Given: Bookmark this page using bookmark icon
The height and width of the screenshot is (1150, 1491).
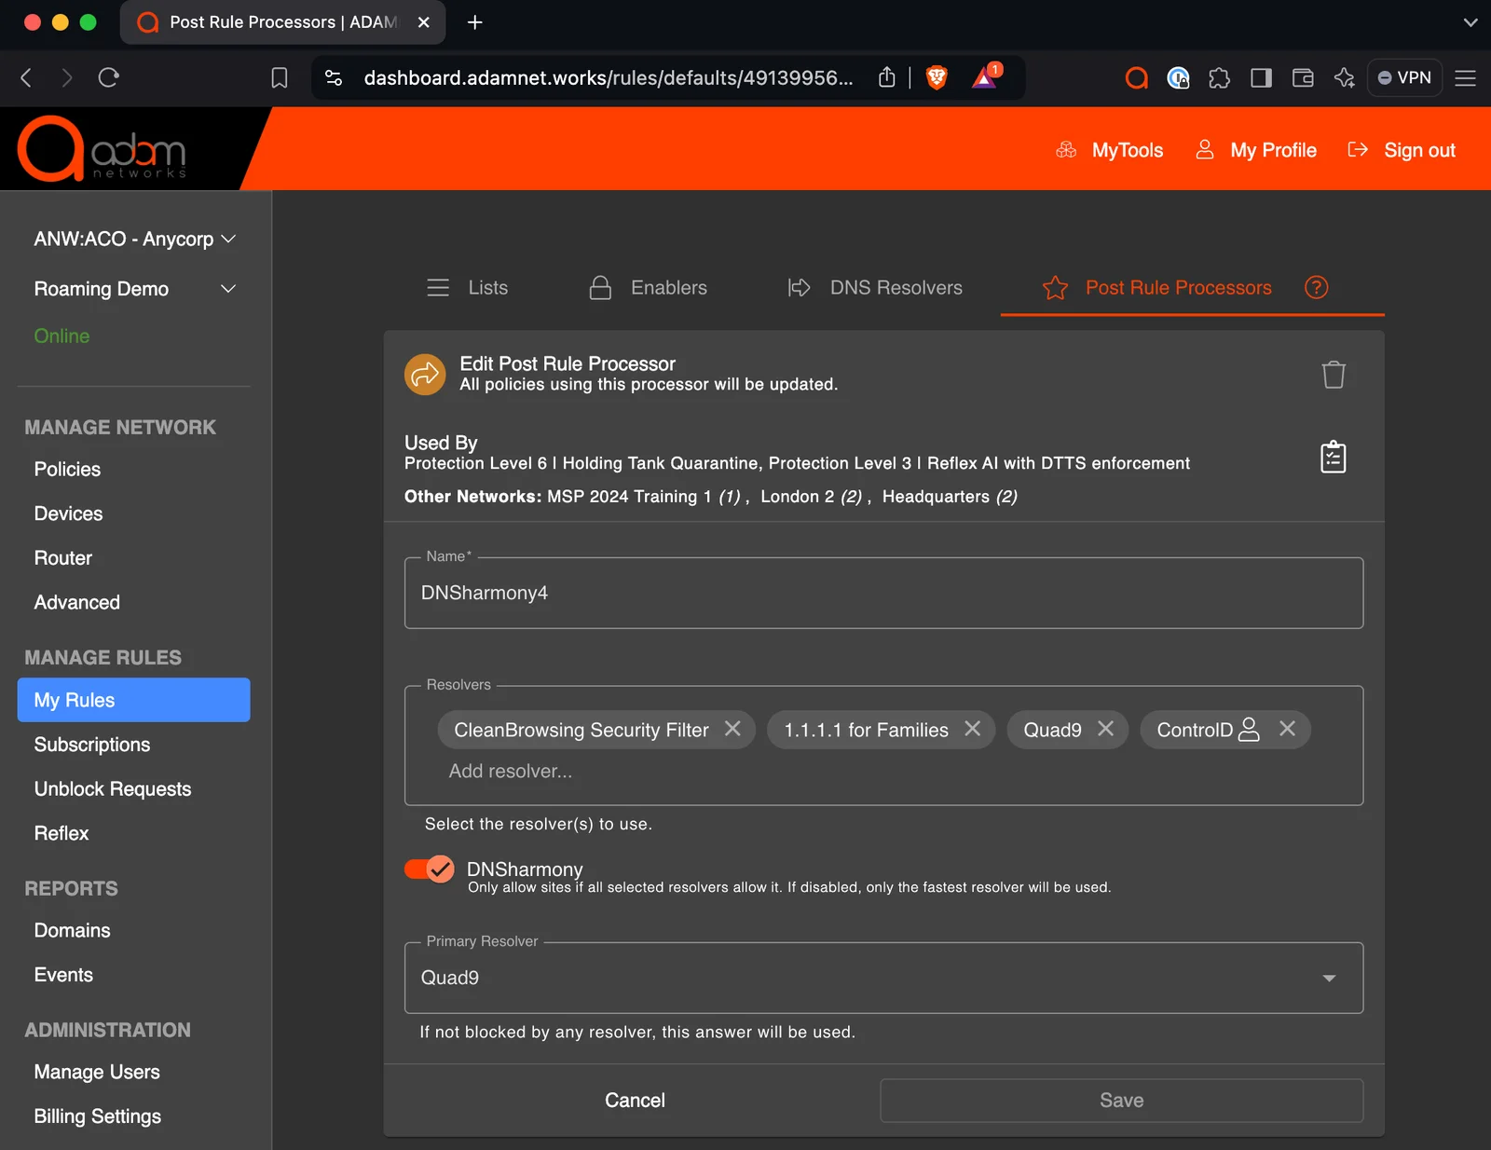Looking at the screenshot, I should click(x=279, y=77).
